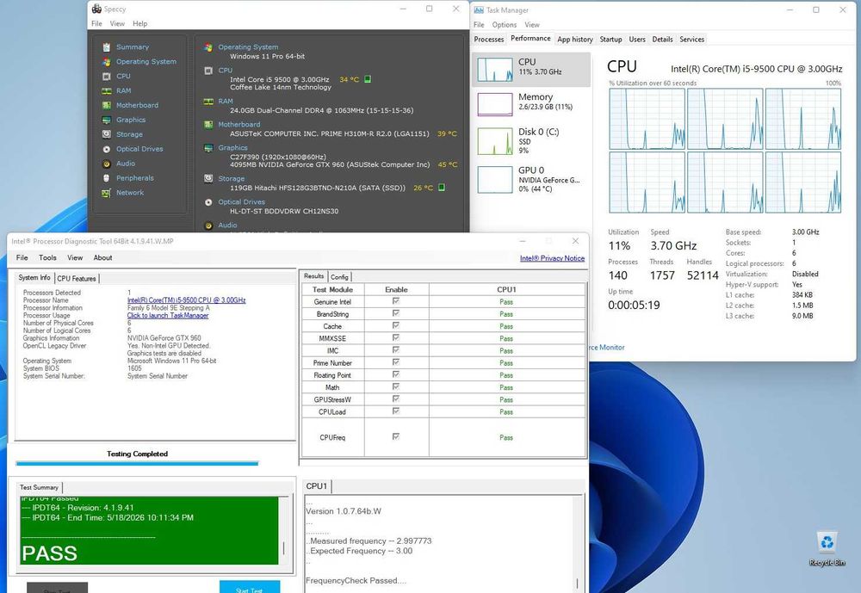Image resolution: width=861 pixels, height=593 pixels.
Task: Toggle Floating Point test checkbox
Action: coord(396,374)
